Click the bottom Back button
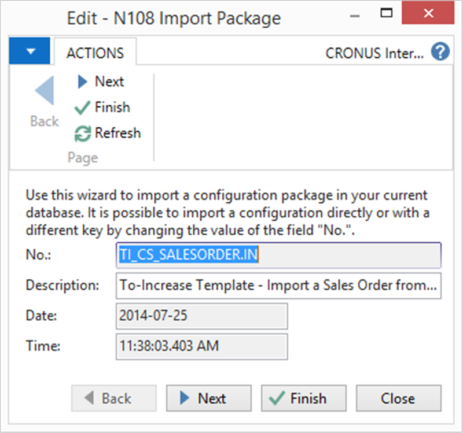Screen dimensions: 463x433 (x=114, y=398)
